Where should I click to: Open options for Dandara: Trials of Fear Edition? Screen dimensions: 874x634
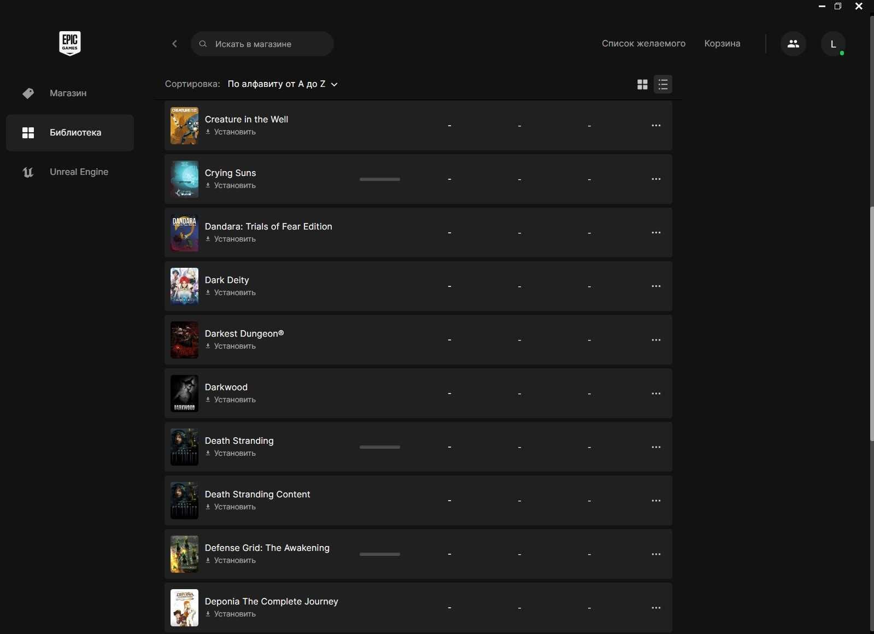click(x=656, y=233)
